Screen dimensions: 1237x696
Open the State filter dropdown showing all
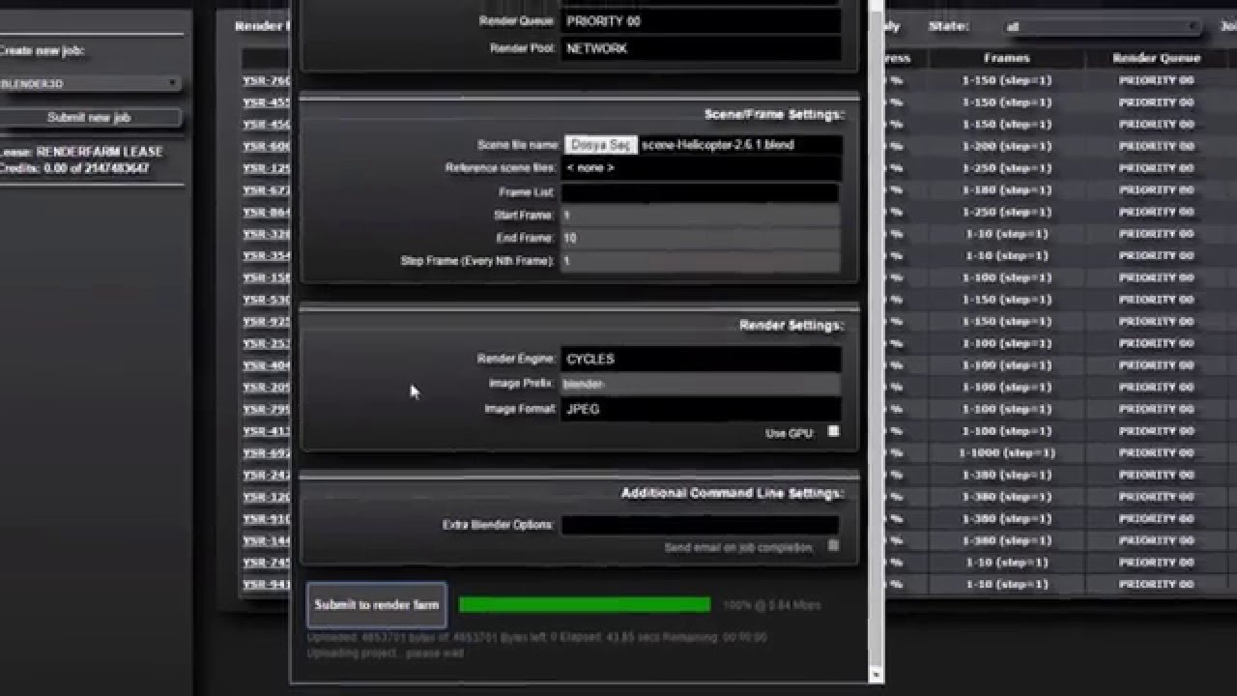click(1101, 27)
